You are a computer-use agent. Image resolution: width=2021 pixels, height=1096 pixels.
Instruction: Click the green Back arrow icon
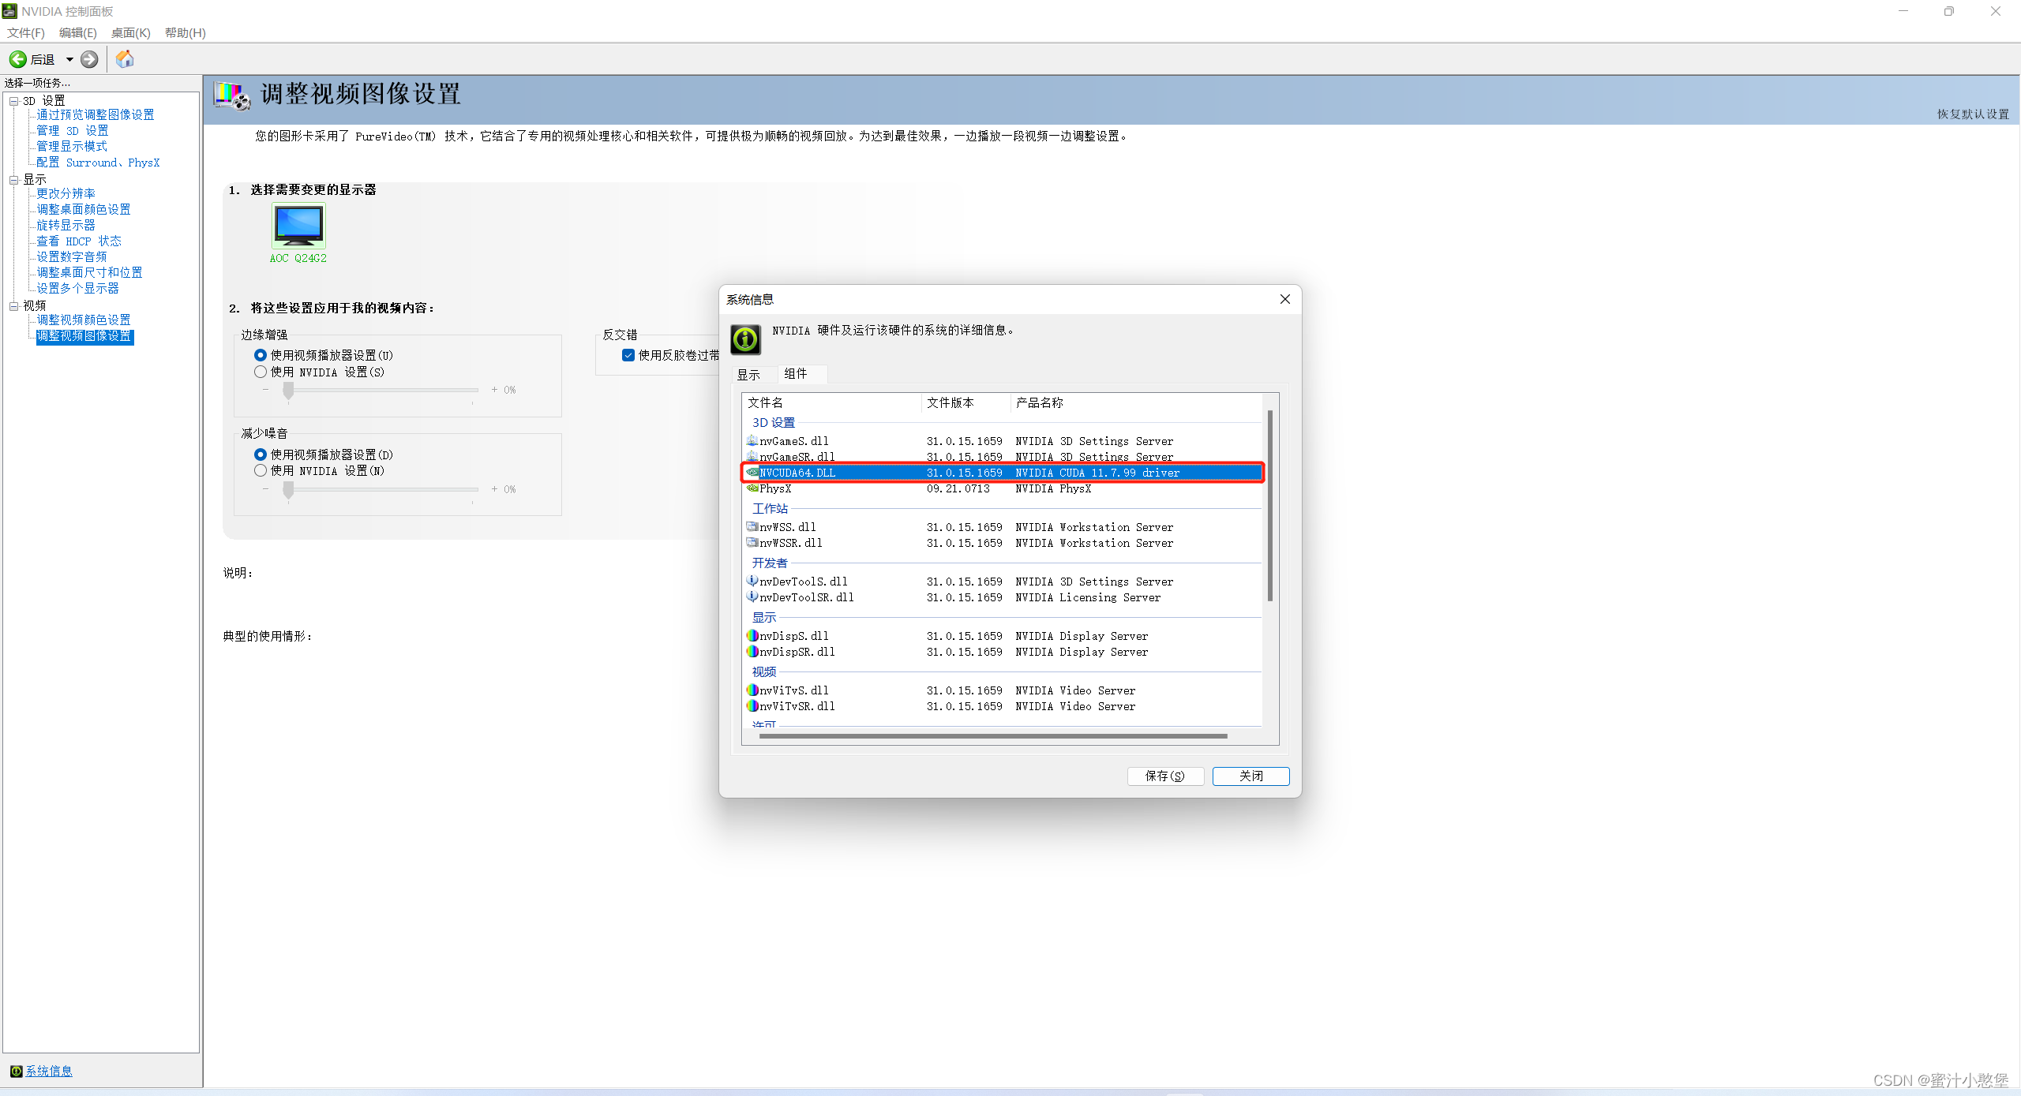(x=17, y=59)
